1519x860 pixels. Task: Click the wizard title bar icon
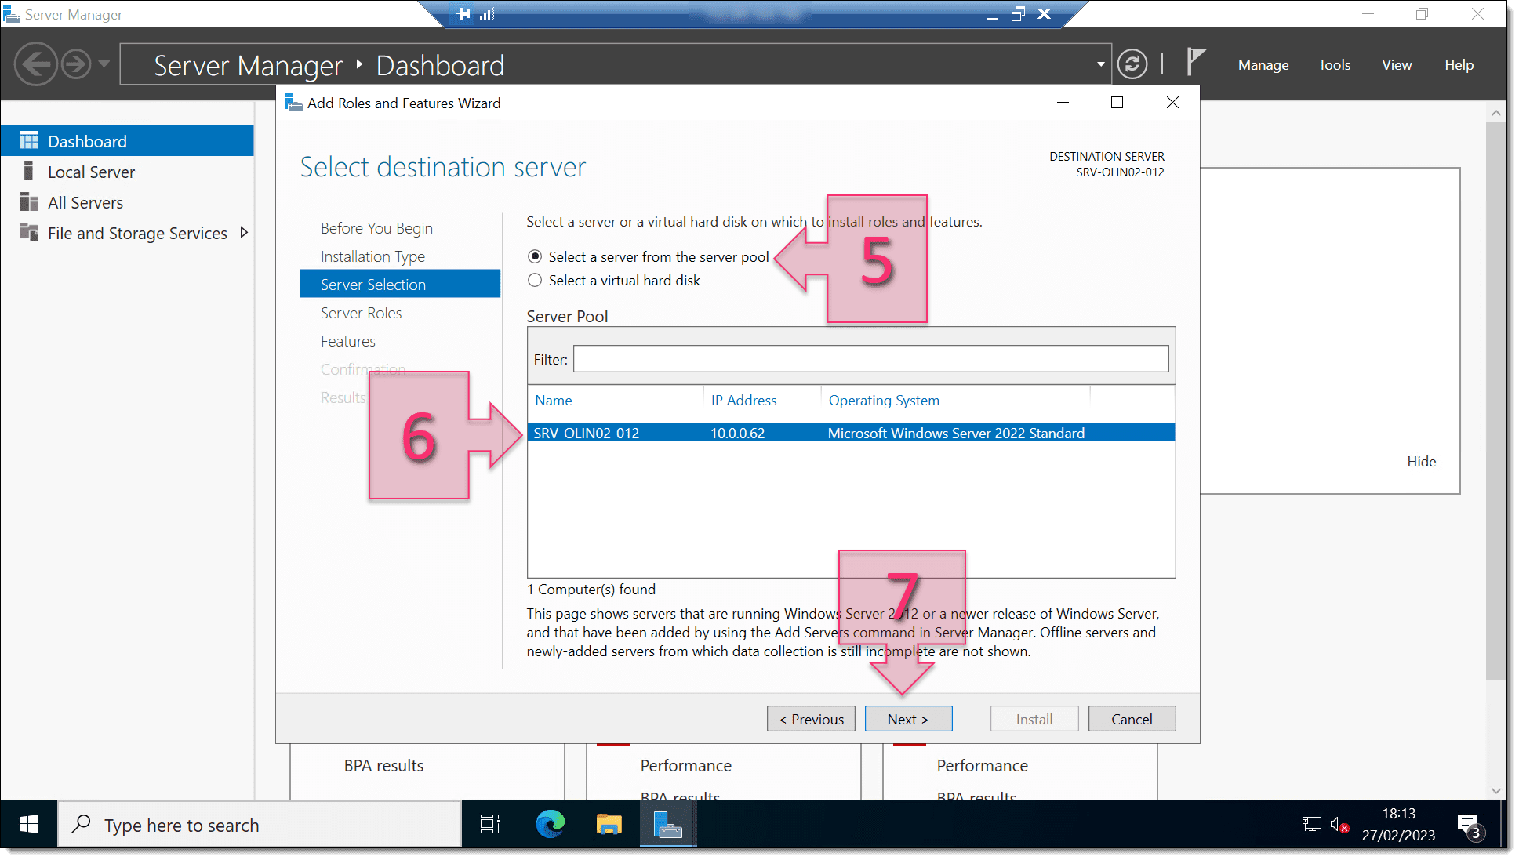[294, 103]
